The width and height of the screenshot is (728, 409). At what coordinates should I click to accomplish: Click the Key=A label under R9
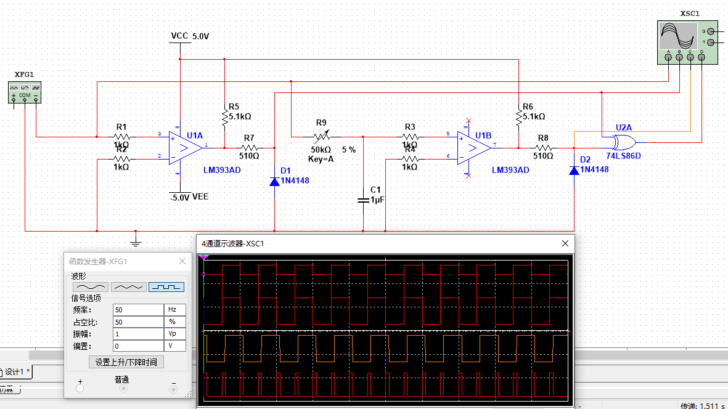click(321, 159)
